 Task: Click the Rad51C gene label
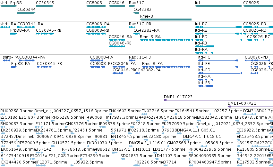[137, 3]
